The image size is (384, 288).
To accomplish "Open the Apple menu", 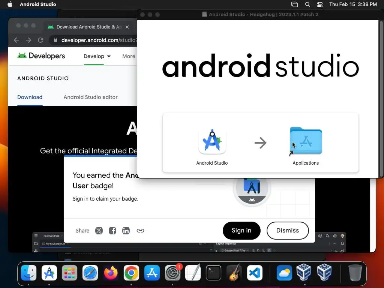I will coord(10,4).
